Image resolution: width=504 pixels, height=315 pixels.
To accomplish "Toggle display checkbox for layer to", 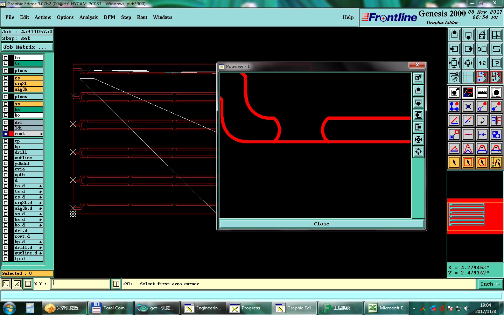I will tap(6, 58).
